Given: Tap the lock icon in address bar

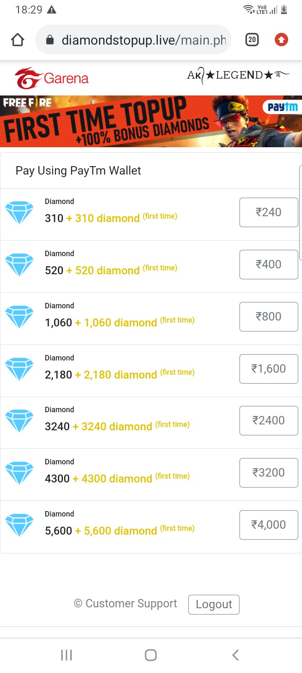Looking at the screenshot, I should [x=50, y=40].
